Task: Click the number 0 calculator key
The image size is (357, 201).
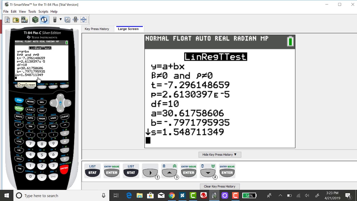Action: 30,176
